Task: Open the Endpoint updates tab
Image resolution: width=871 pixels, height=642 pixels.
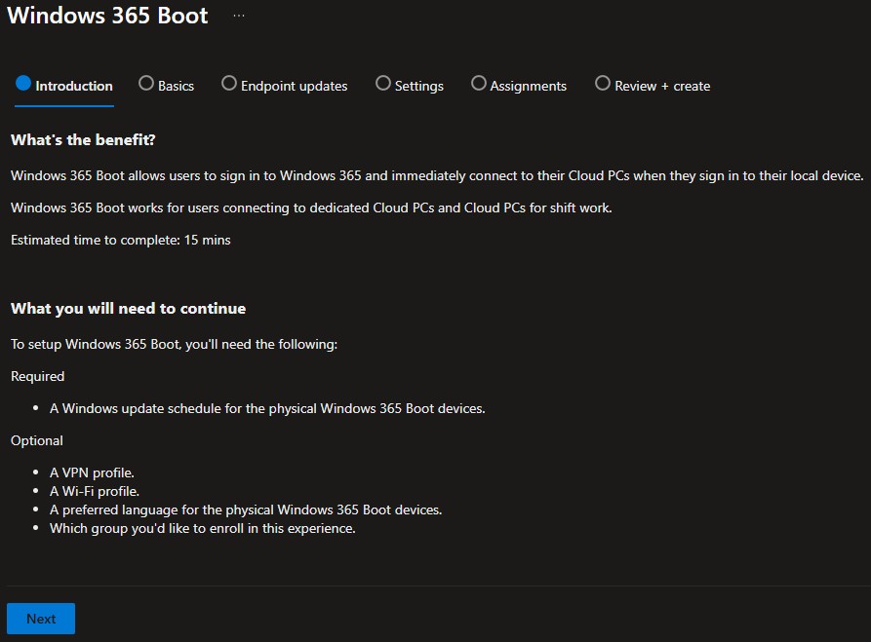Action: [x=295, y=86]
